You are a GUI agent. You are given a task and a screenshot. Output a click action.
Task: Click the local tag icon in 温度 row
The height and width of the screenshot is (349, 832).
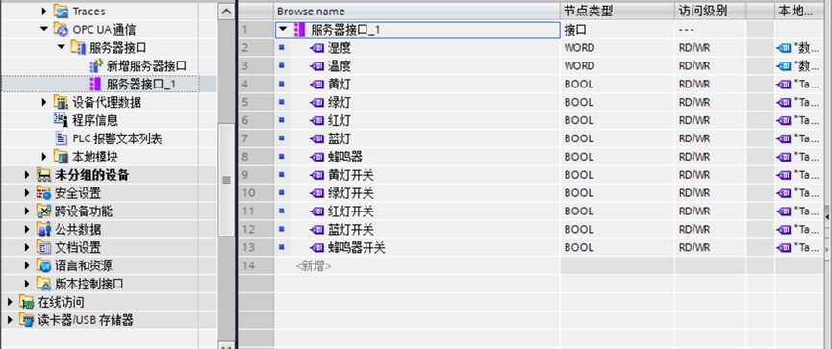(783, 66)
